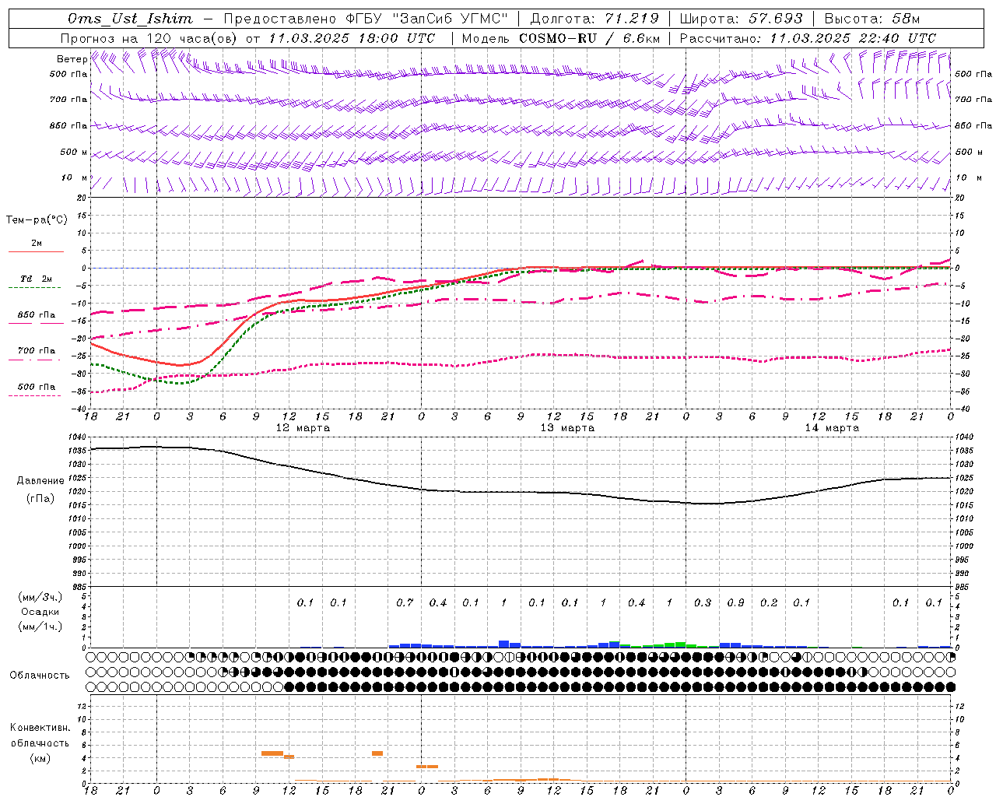Screen dimensions: 996x797
Task: Click the station name Oms_Ust_Ishim
Action: [130, 19]
